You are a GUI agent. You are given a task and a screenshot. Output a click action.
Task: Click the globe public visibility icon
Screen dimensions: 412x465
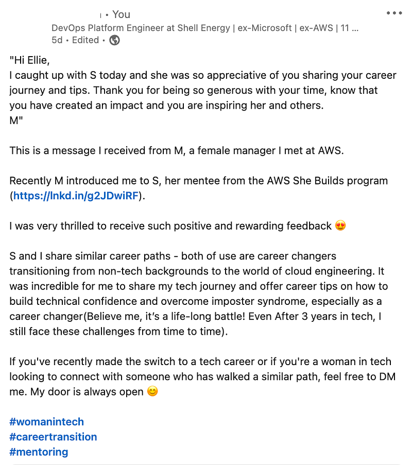click(114, 40)
